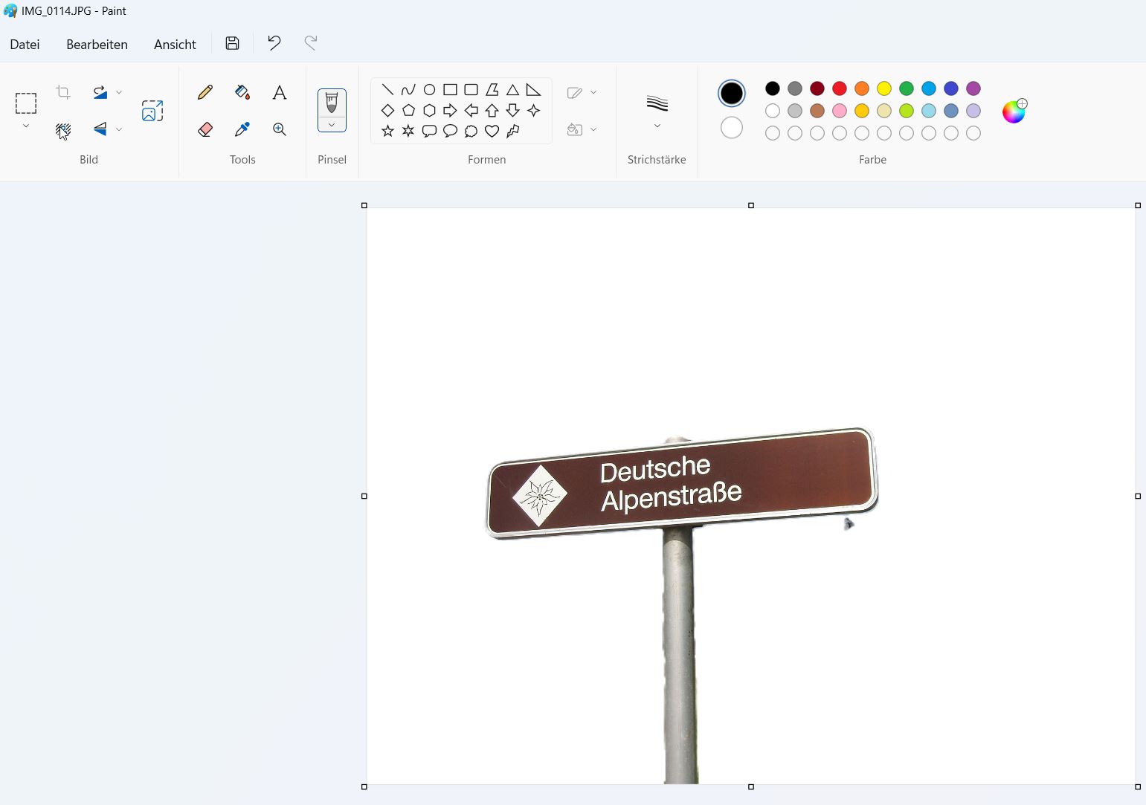The width and height of the screenshot is (1146, 805).
Task: Select the Pencil tool
Action: [205, 92]
